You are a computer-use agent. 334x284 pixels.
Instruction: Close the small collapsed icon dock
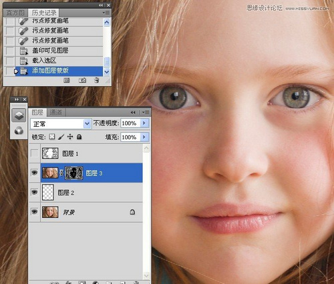[24, 99]
